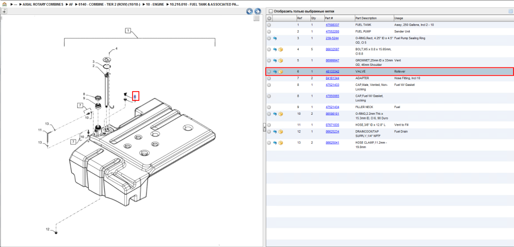Click the package box icon in the GROMMET row
The image size is (514, 247).
coord(281,61)
